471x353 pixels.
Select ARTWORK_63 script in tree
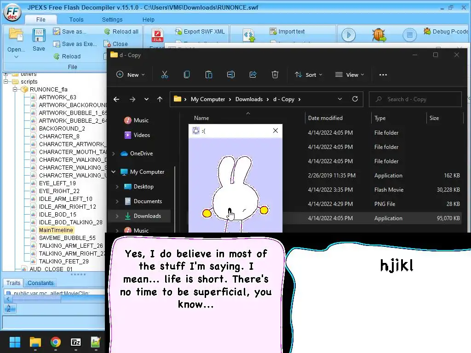(57, 97)
